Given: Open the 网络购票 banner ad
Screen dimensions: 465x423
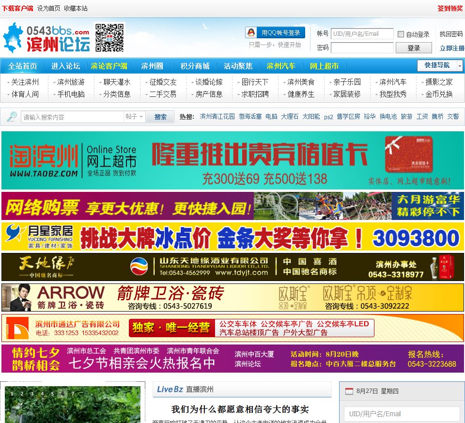Looking at the screenshot, I should (x=232, y=206).
